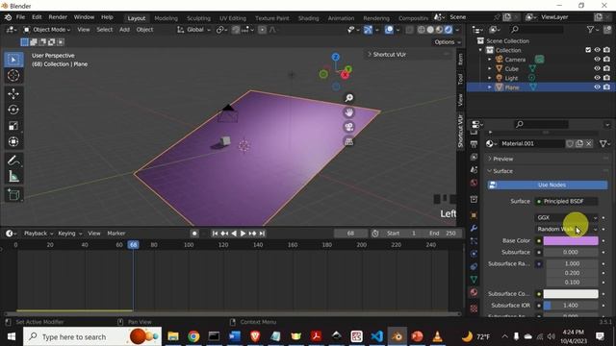Hide the Camera object in viewport
This screenshot has height=346, width=616.
tap(597, 60)
